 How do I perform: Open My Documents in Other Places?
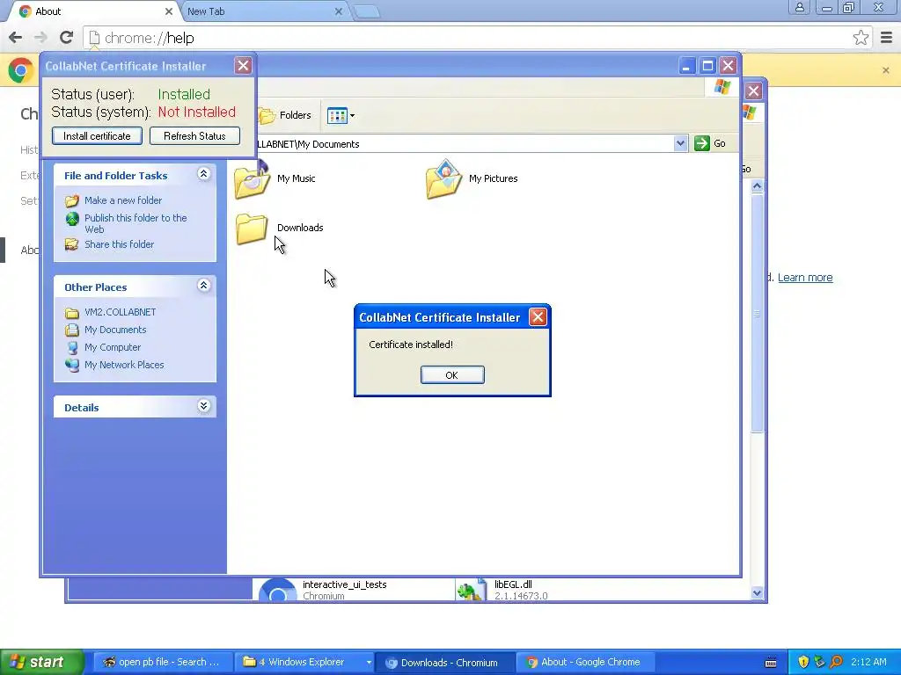tap(115, 330)
